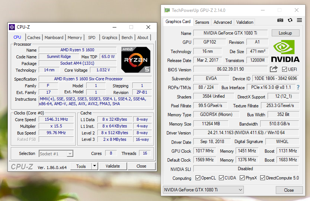Open the About tab in CPU-Z

143,38
